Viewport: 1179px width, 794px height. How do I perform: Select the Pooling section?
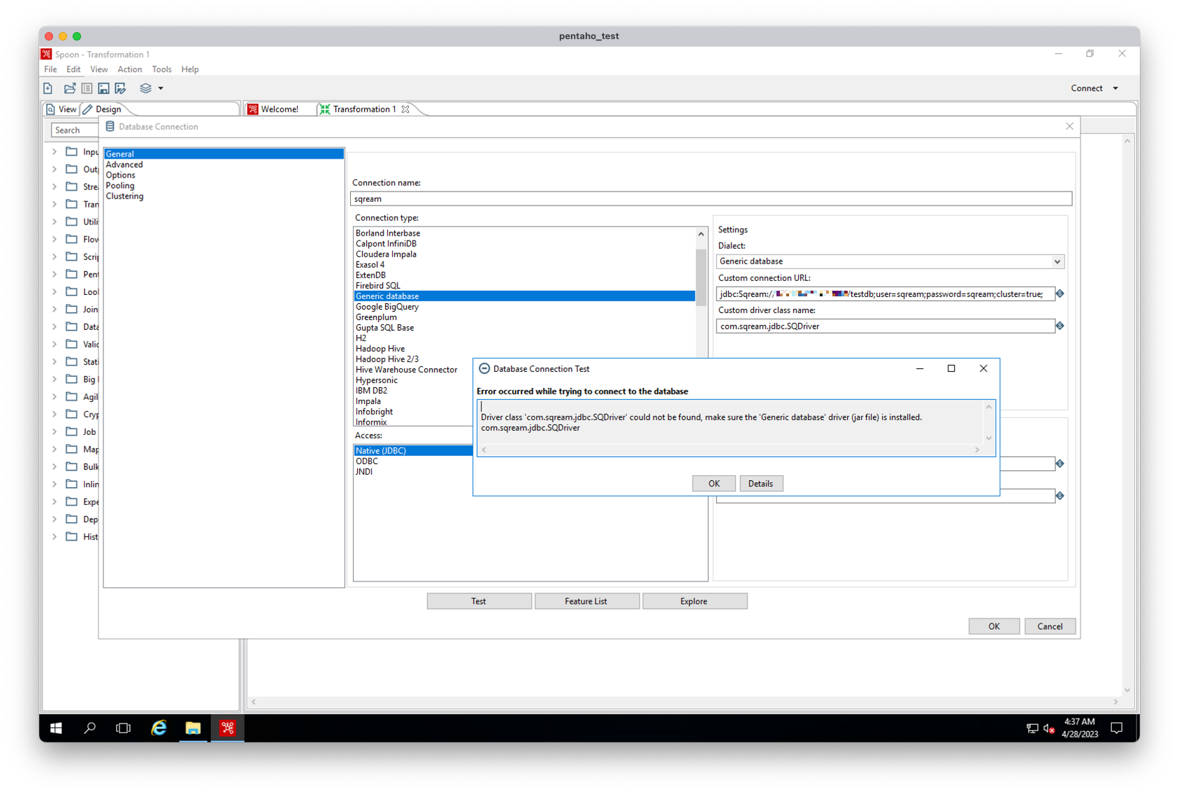tap(120, 185)
